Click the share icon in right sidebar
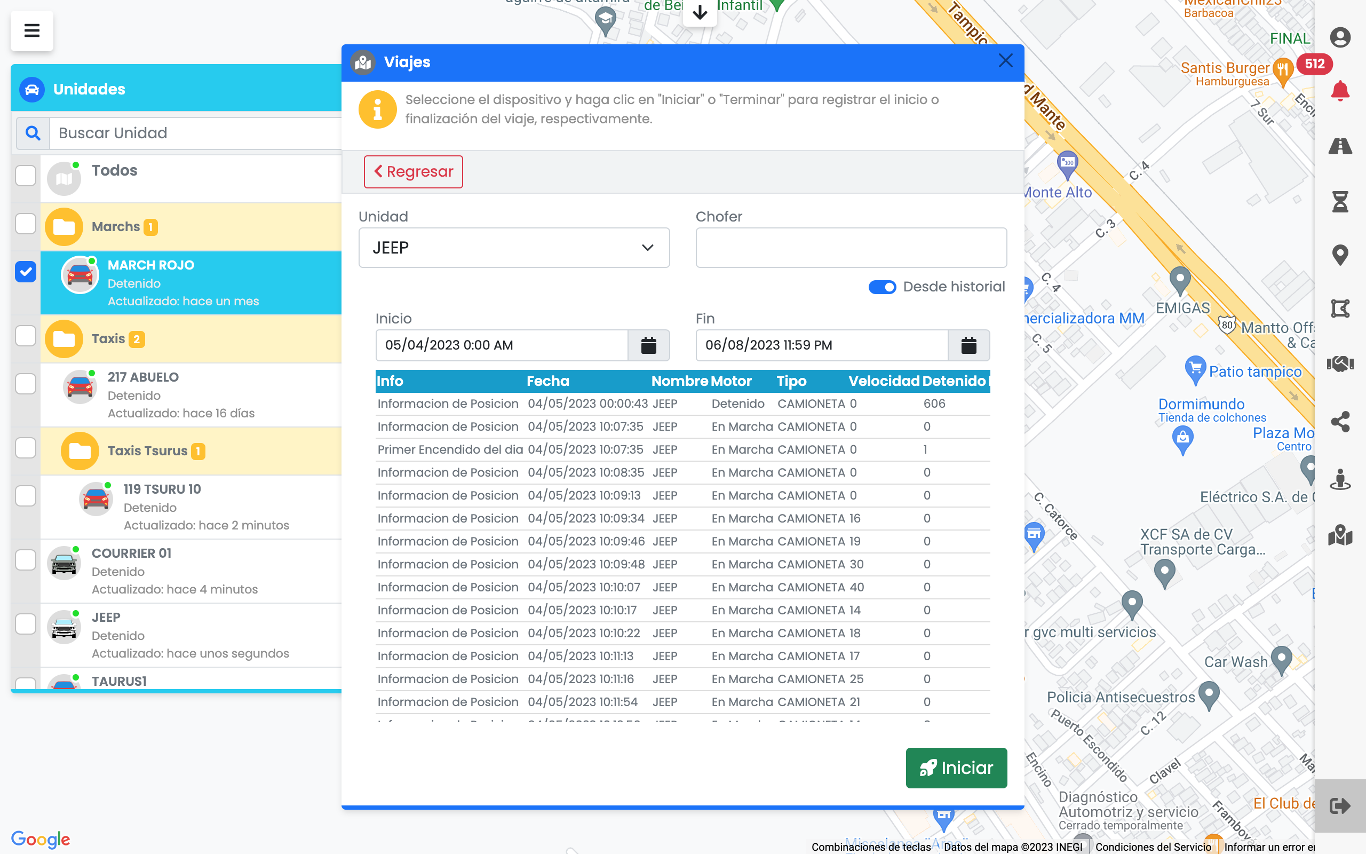This screenshot has height=854, width=1366. [x=1339, y=421]
